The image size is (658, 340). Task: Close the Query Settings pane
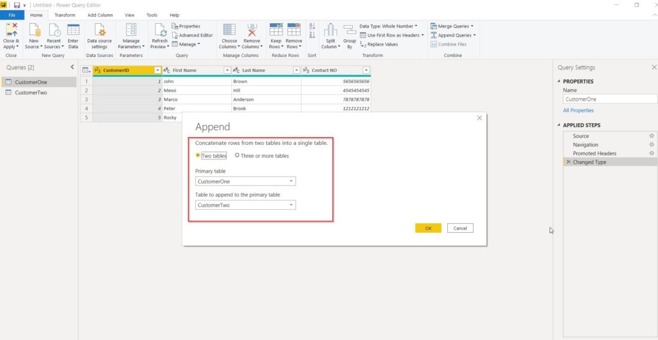click(654, 67)
